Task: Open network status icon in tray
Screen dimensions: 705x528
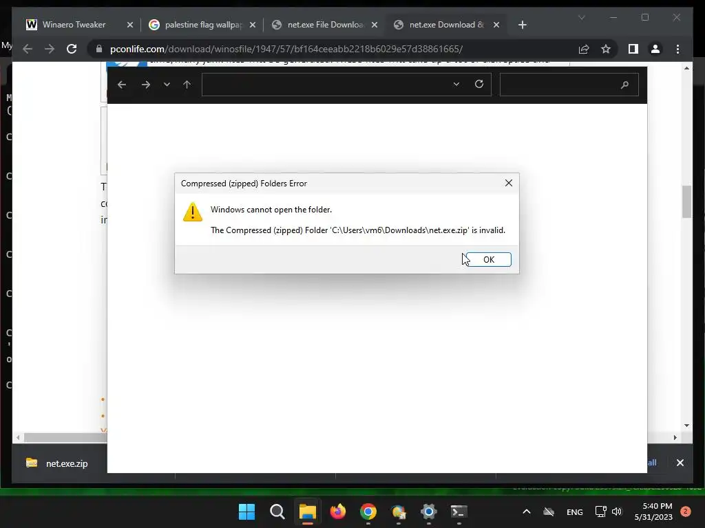Action: pyautogui.click(x=600, y=511)
